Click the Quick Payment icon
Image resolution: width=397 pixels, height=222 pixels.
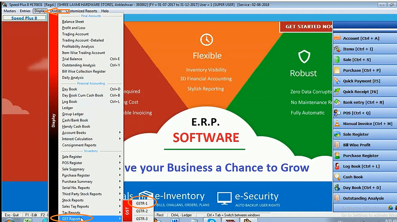coord(337,81)
